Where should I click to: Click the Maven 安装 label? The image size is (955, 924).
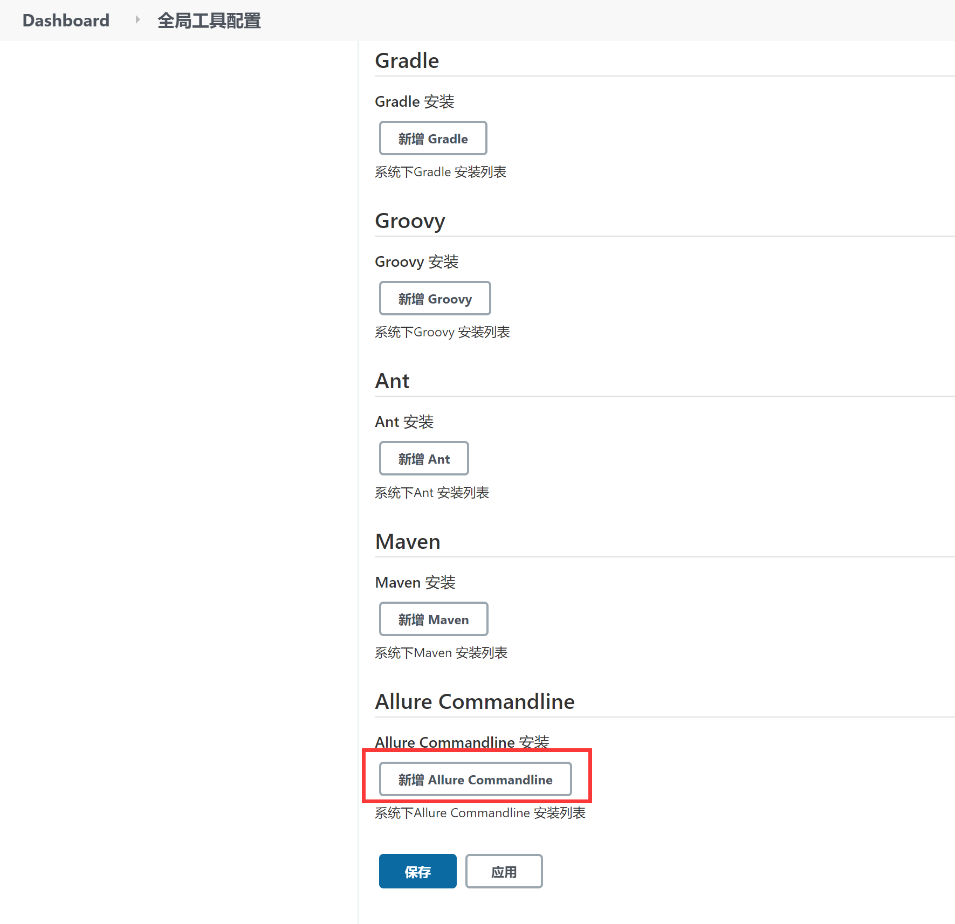[415, 583]
